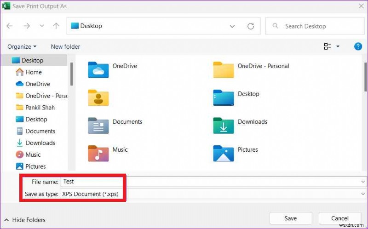
Task: Open Documents in navigation pane
Action: click(36, 131)
